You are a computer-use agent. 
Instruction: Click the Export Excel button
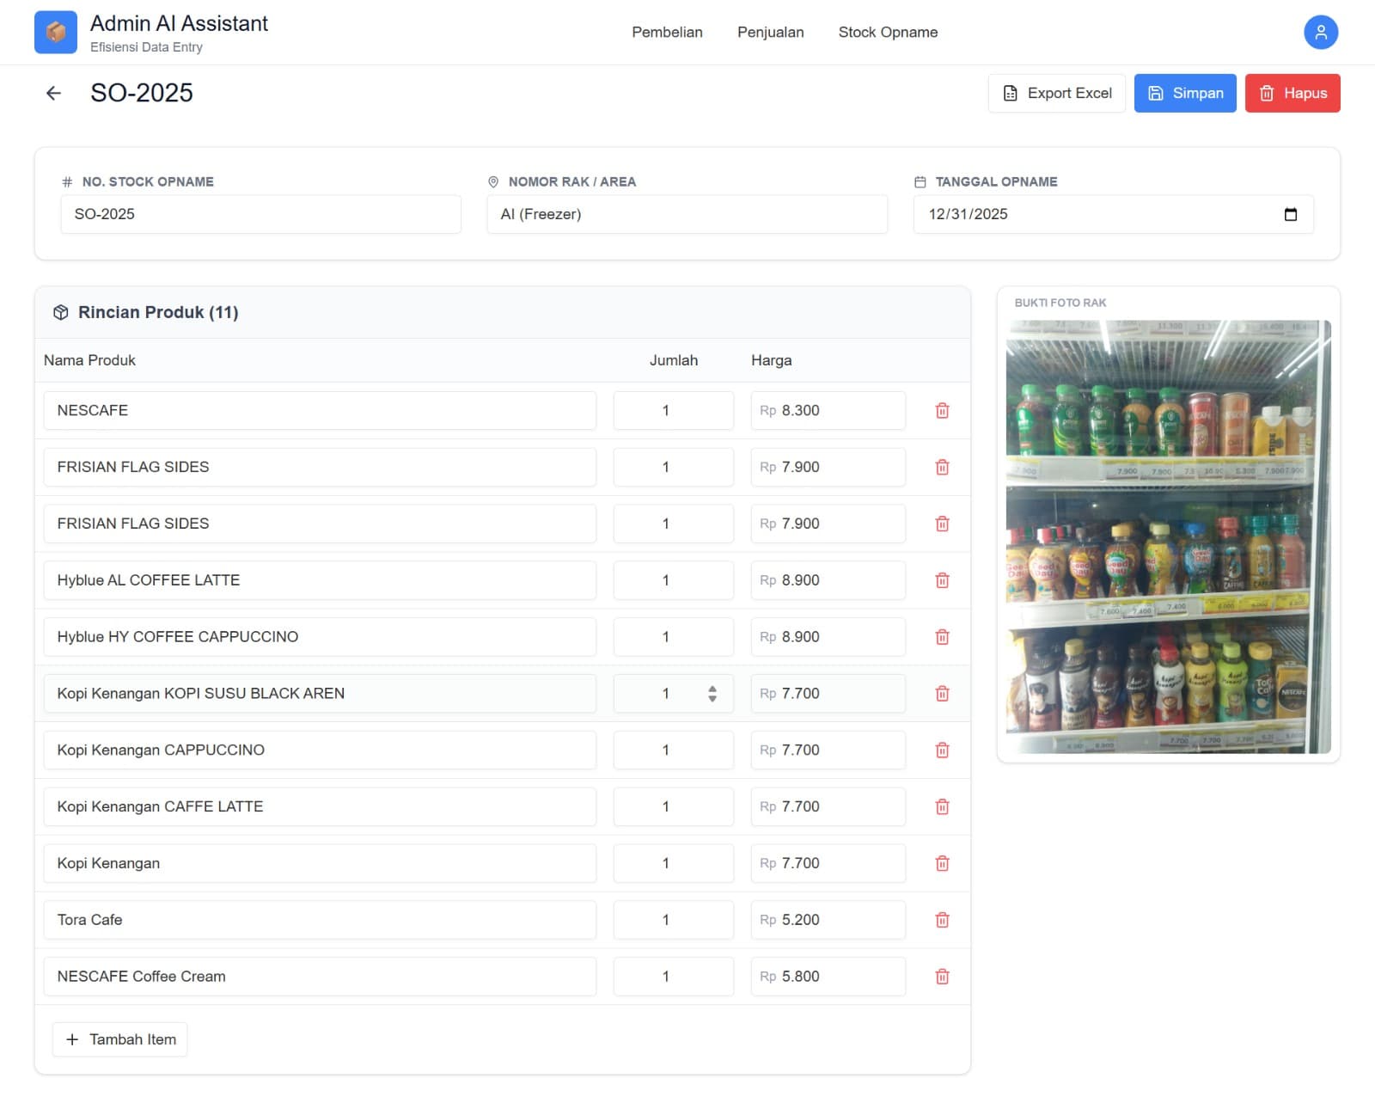1056,93
